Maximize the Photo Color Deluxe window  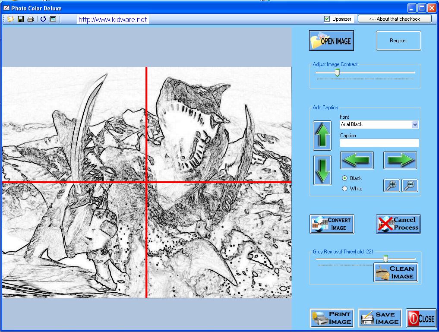tap(422, 8)
